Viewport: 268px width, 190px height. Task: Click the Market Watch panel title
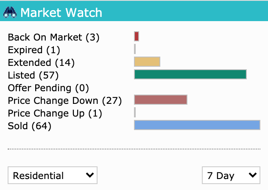[61, 13]
